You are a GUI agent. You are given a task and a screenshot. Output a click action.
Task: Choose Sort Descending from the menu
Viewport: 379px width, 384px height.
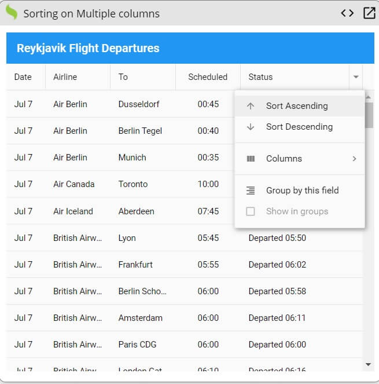[x=299, y=127]
